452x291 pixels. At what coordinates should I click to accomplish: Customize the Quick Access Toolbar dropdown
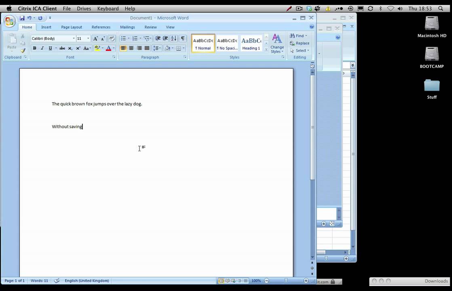click(x=50, y=18)
